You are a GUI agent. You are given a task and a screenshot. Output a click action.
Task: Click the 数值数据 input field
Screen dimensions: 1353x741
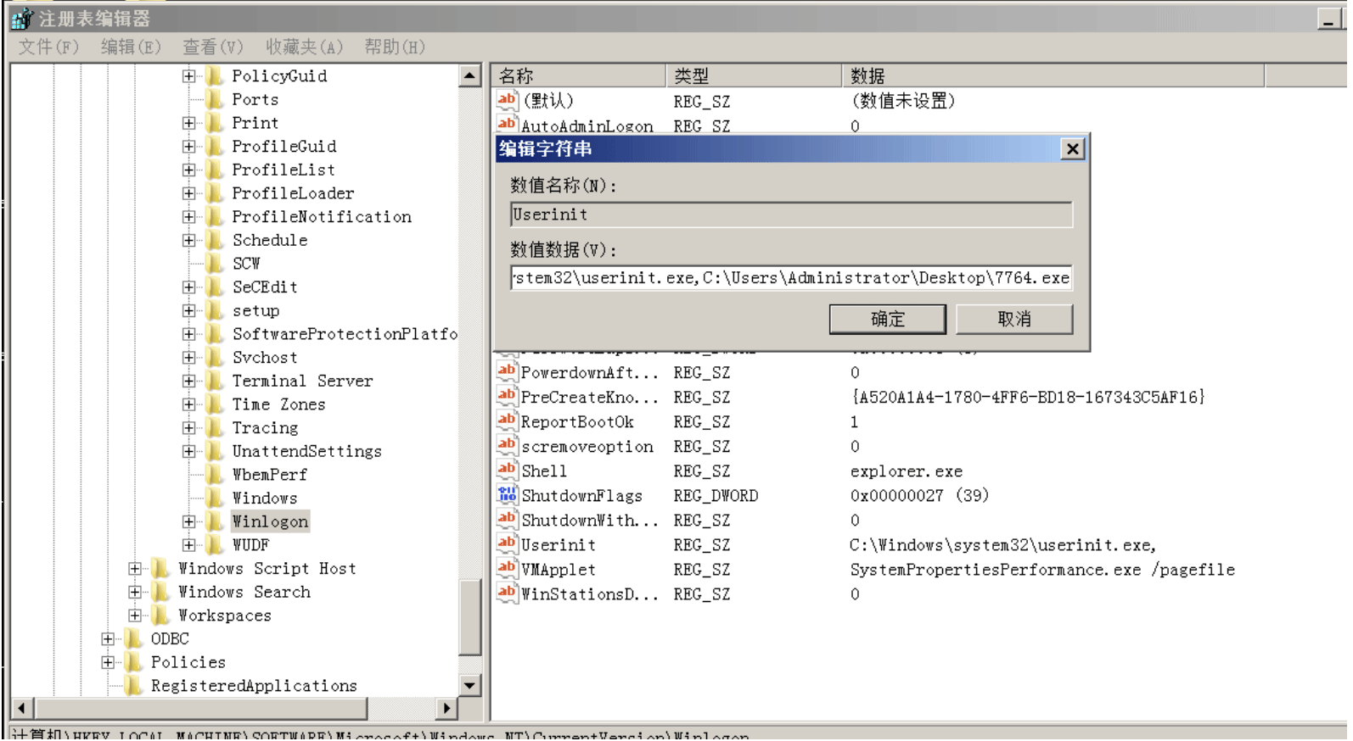pos(791,278)
